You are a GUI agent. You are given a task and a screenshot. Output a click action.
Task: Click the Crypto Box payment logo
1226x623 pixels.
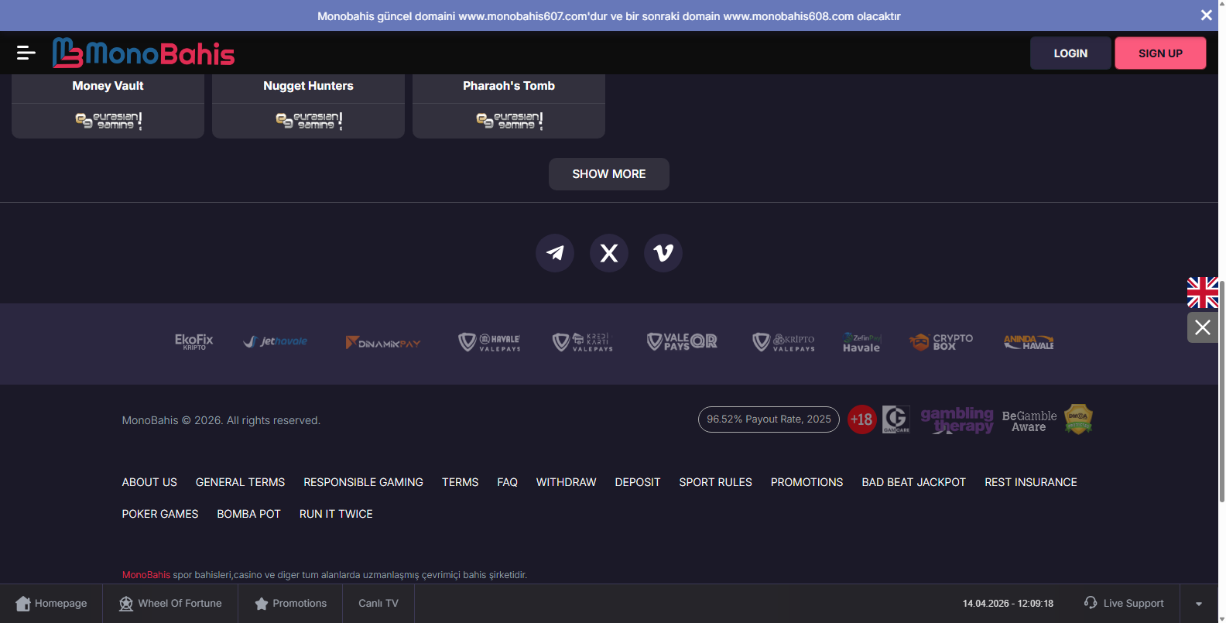point(941,342)
